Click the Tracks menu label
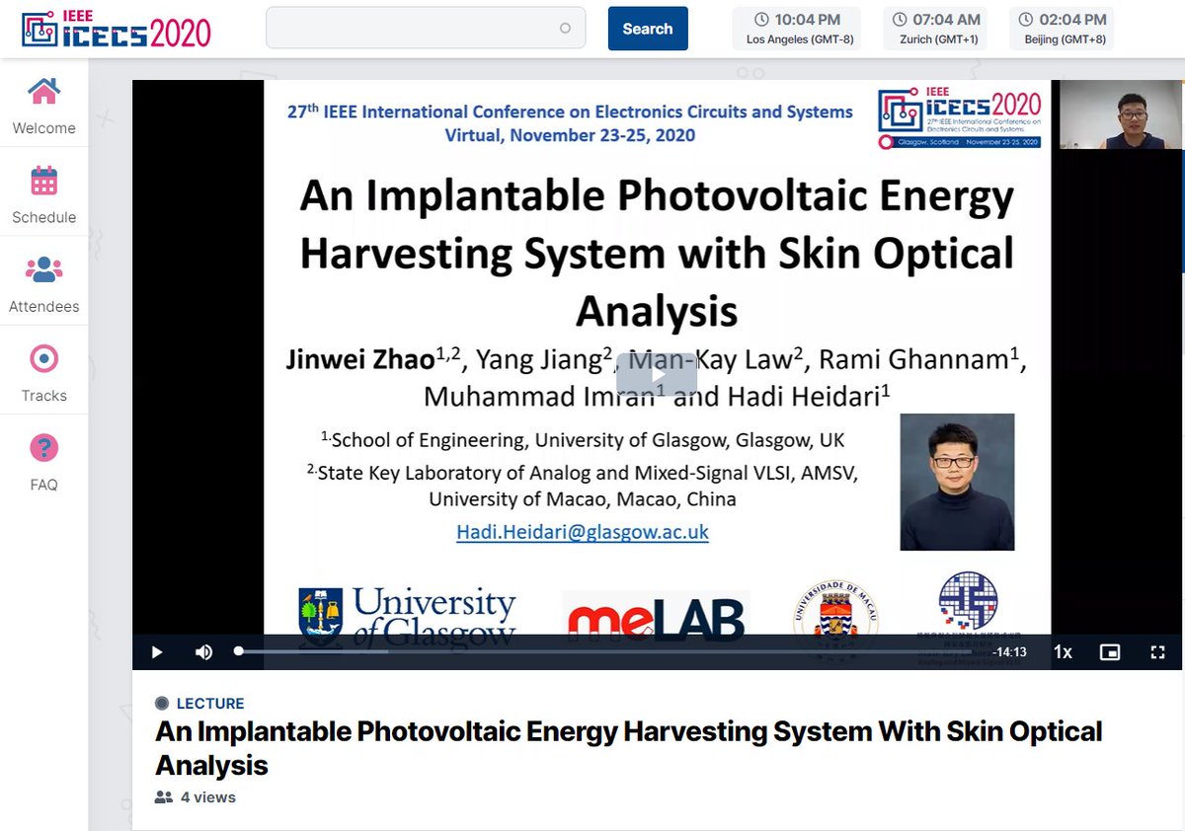Screen dimensions: 1185x831 (x=43, y=396)
